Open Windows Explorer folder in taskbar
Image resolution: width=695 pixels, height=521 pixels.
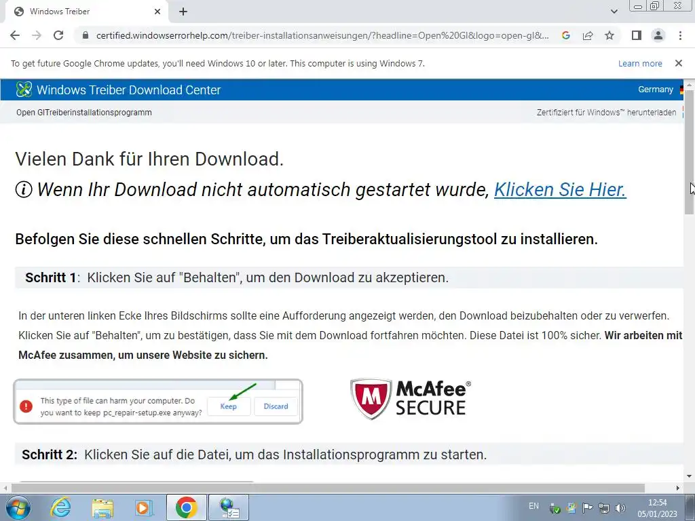(x=102, y=507)
